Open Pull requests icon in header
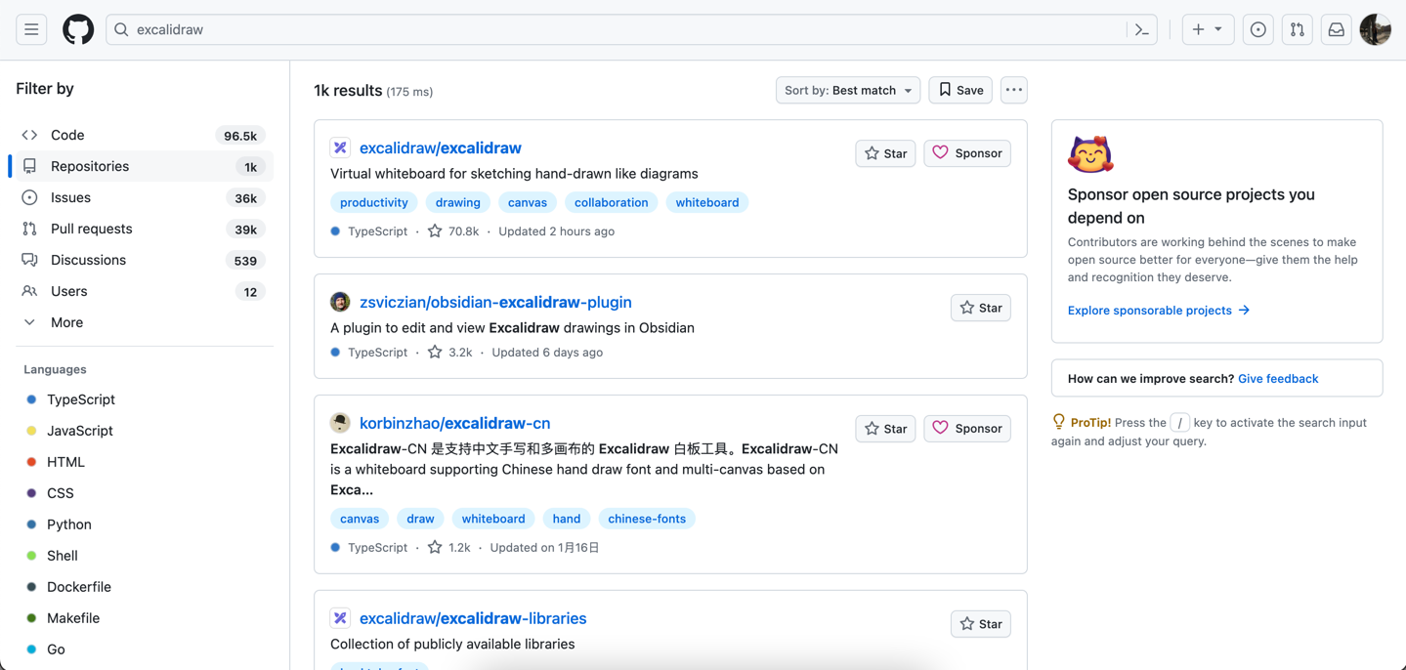This screenshot has width=1406, height=670. click(x=1297, y=29)
